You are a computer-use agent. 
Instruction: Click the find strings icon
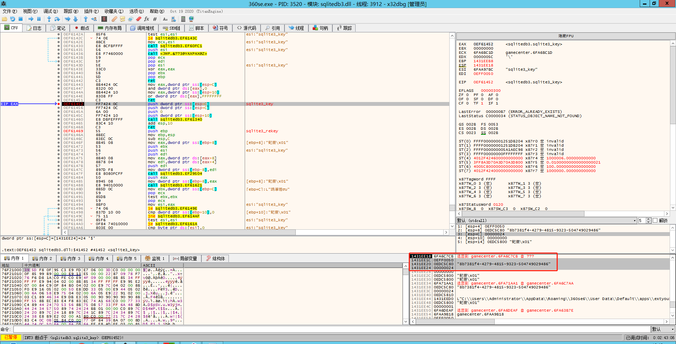point(165,19)
